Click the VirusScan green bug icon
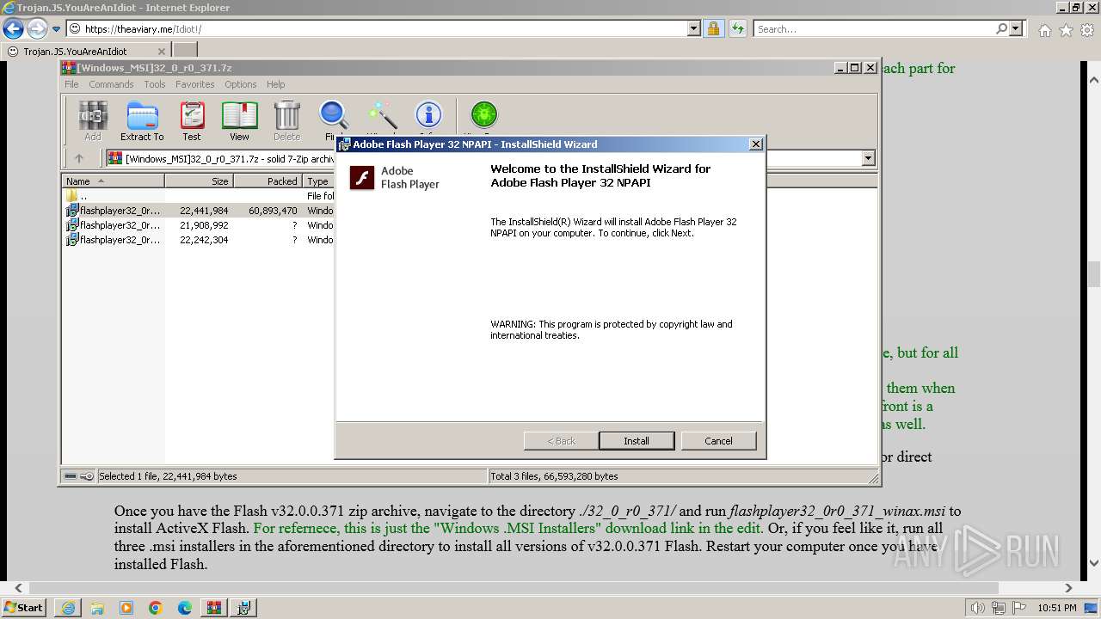 pyautogui.click(x=484, y=116)
